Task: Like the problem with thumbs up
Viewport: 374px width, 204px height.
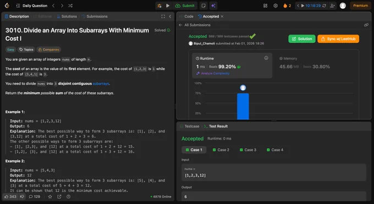Action: (x=10, y=197)
